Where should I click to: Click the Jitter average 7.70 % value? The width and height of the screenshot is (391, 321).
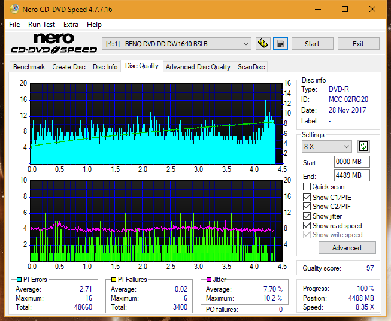point(273,289)
